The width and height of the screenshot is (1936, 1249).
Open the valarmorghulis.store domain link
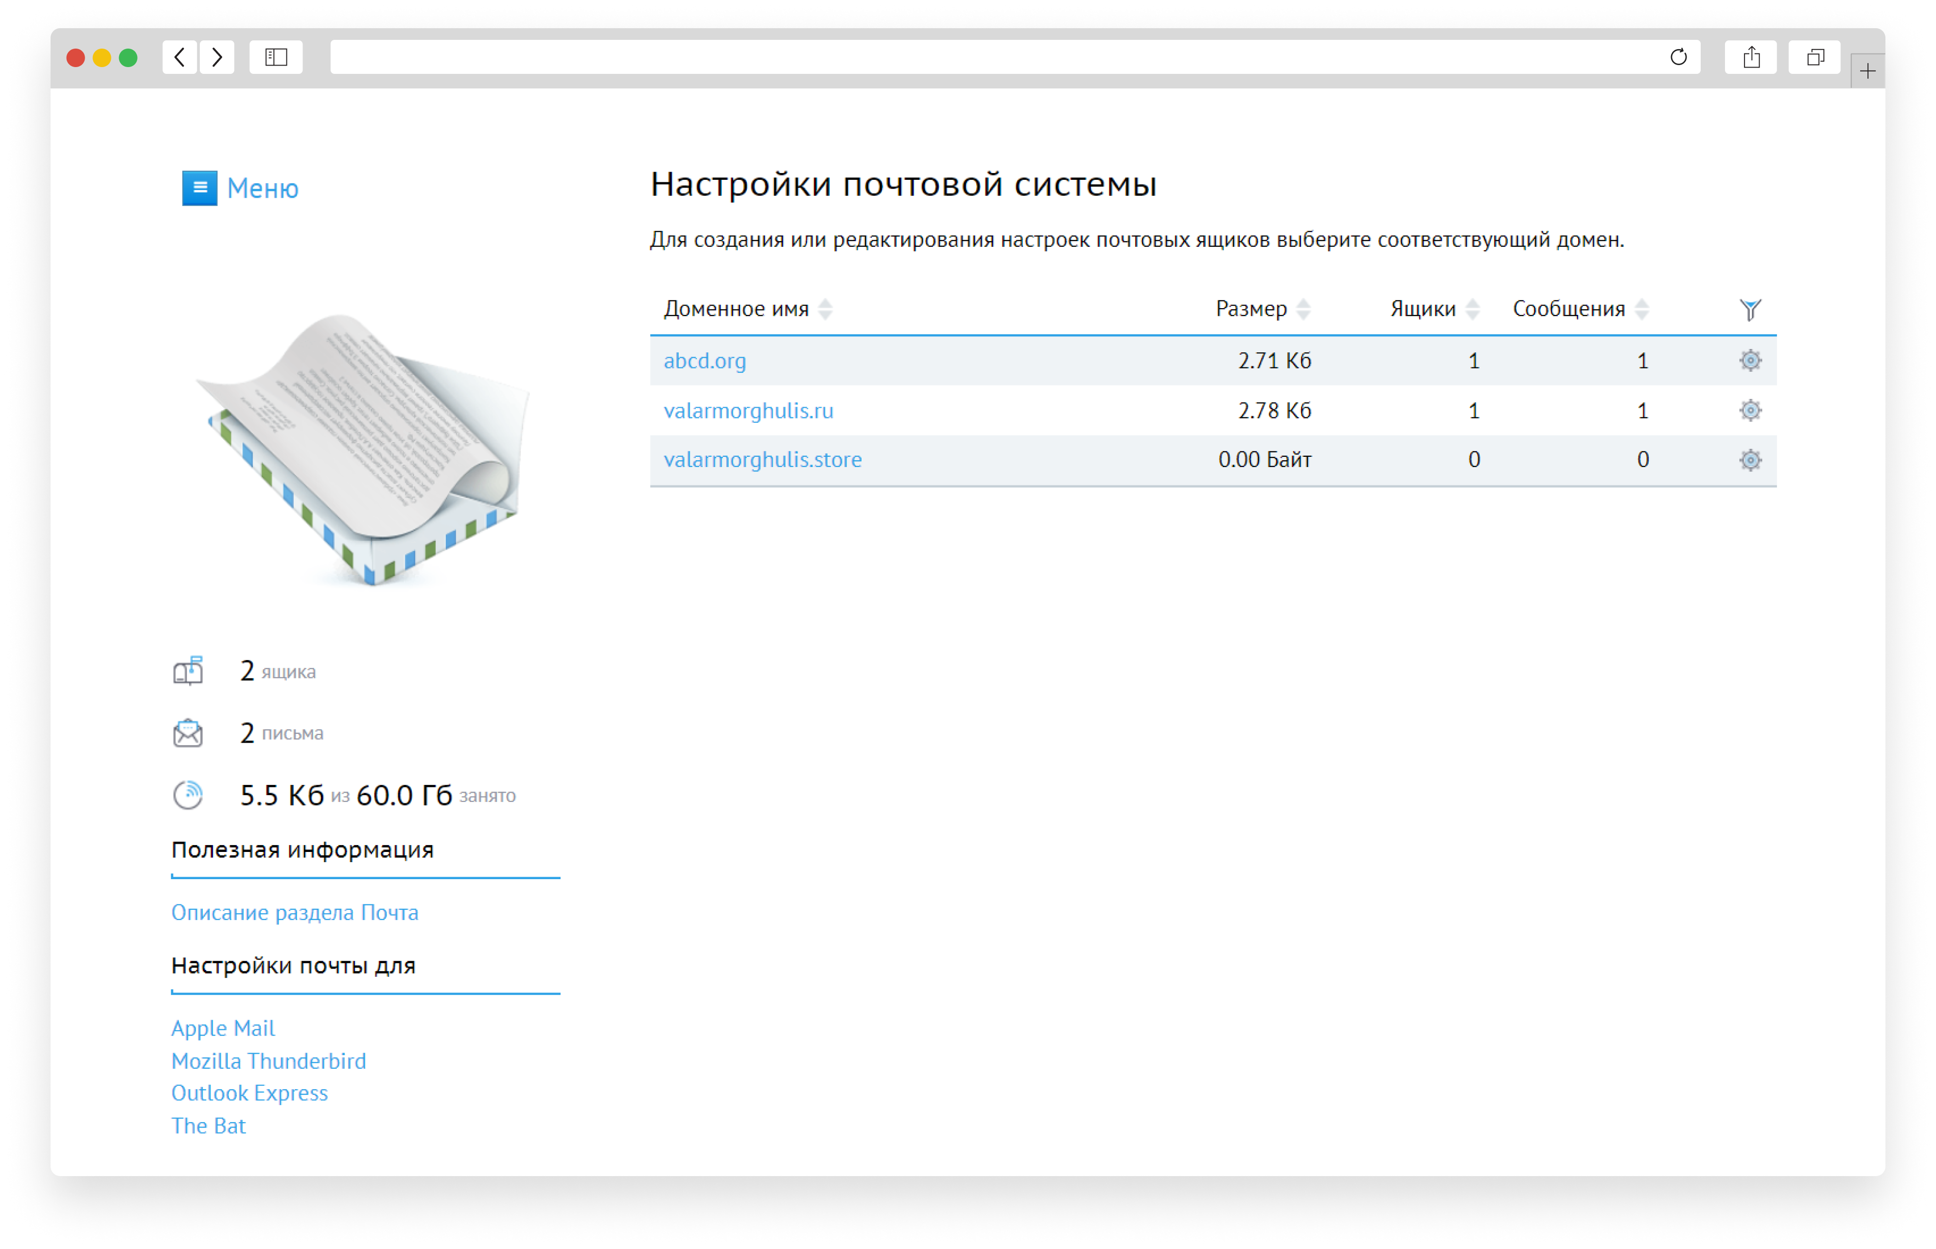click(x=762, y=460)
